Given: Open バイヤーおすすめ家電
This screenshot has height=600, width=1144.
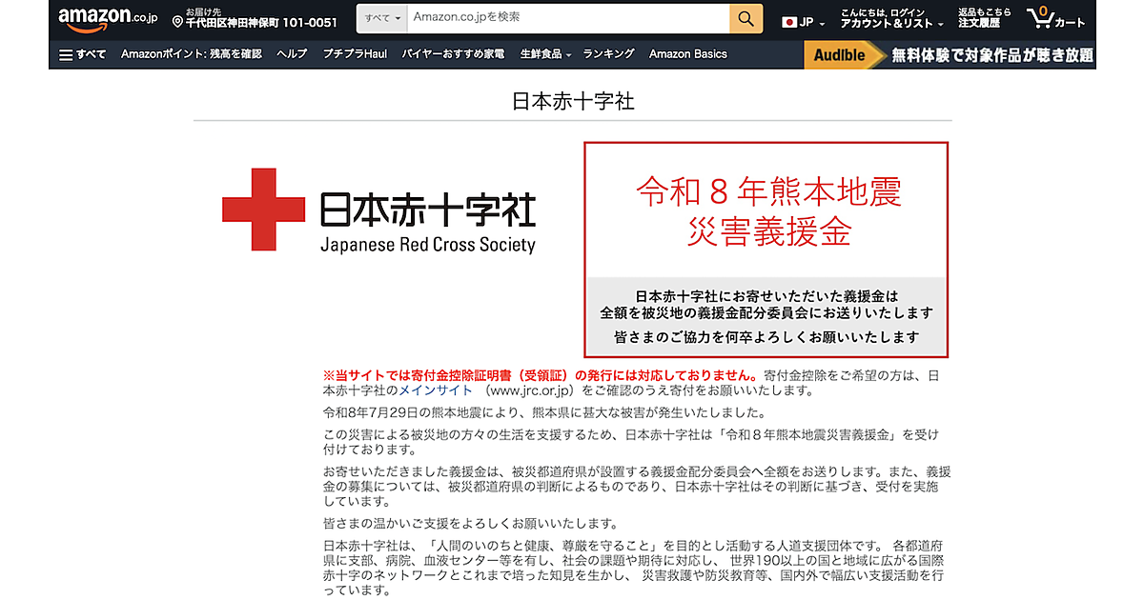Looking at the screenshot, I should (x=453, y=54).
